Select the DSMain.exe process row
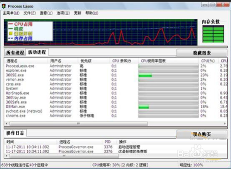Image resolution: width=231 pixels, height=169 pixels. (x=115, y=107)
